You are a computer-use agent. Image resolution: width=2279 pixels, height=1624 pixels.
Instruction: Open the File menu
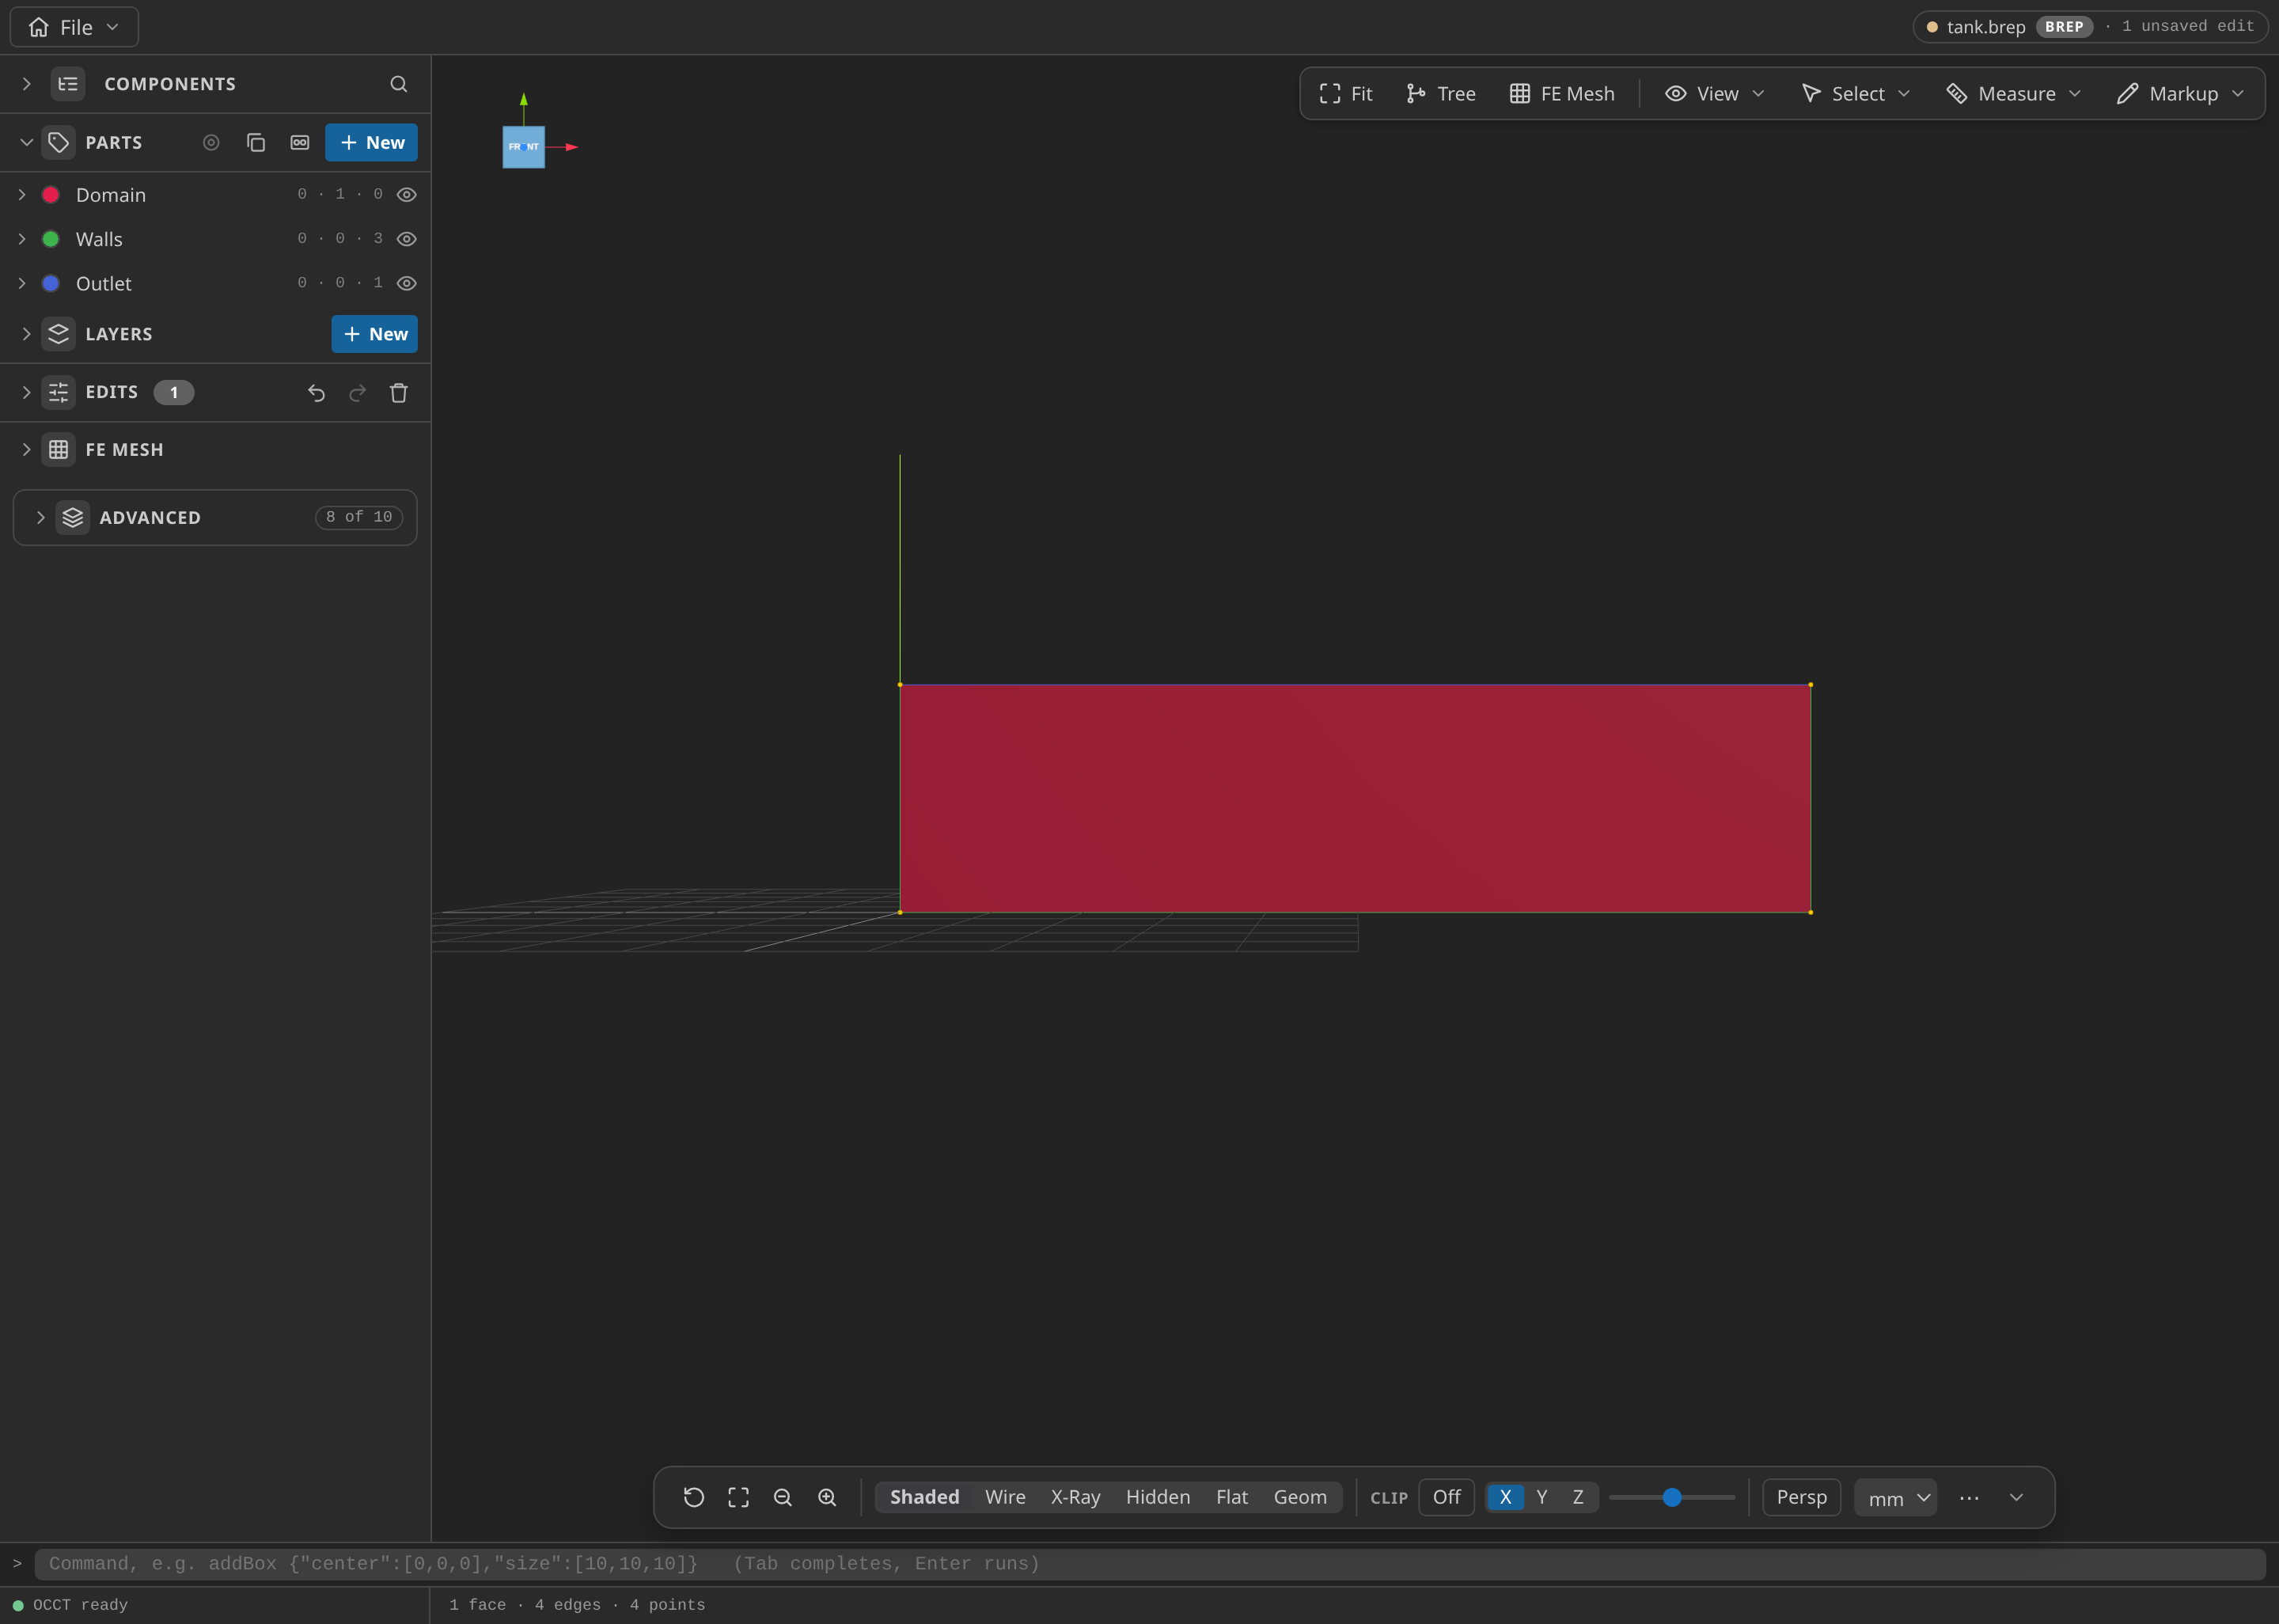click(x=74, y=27)
